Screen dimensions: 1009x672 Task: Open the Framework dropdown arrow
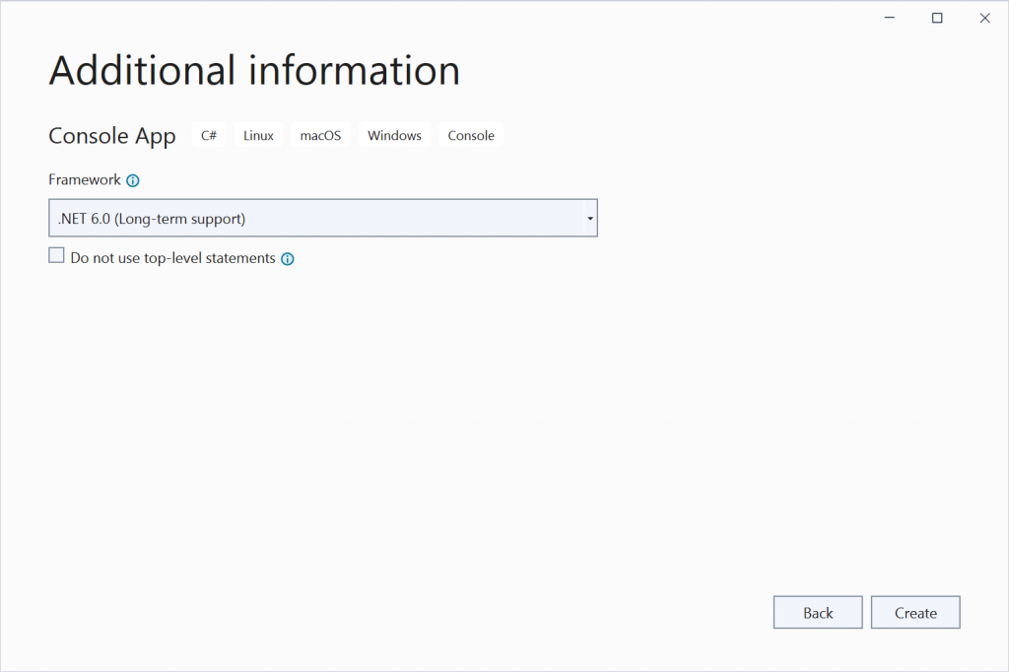pos(589,218)
